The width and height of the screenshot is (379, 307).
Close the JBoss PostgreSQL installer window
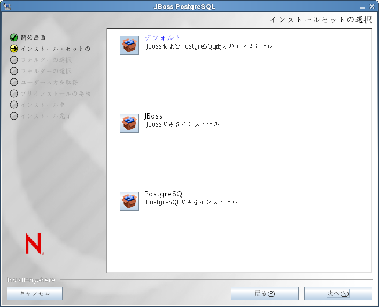coord(372,6)
